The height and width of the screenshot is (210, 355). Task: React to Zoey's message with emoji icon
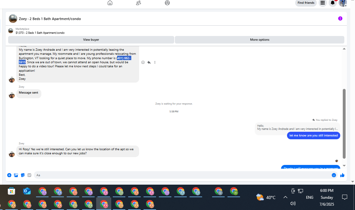(x=143, y=62)
